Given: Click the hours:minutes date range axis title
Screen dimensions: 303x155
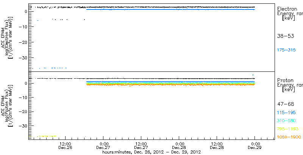Looking at the screenshot, I should [x=151, y=152].
